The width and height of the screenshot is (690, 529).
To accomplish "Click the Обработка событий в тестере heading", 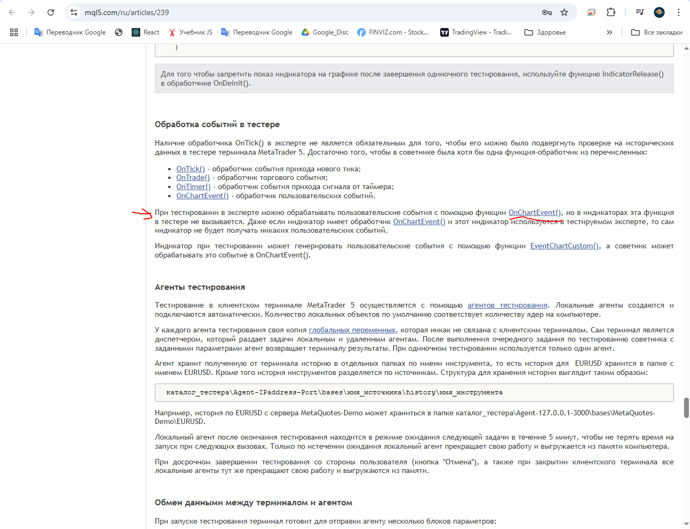I will 217,124.
